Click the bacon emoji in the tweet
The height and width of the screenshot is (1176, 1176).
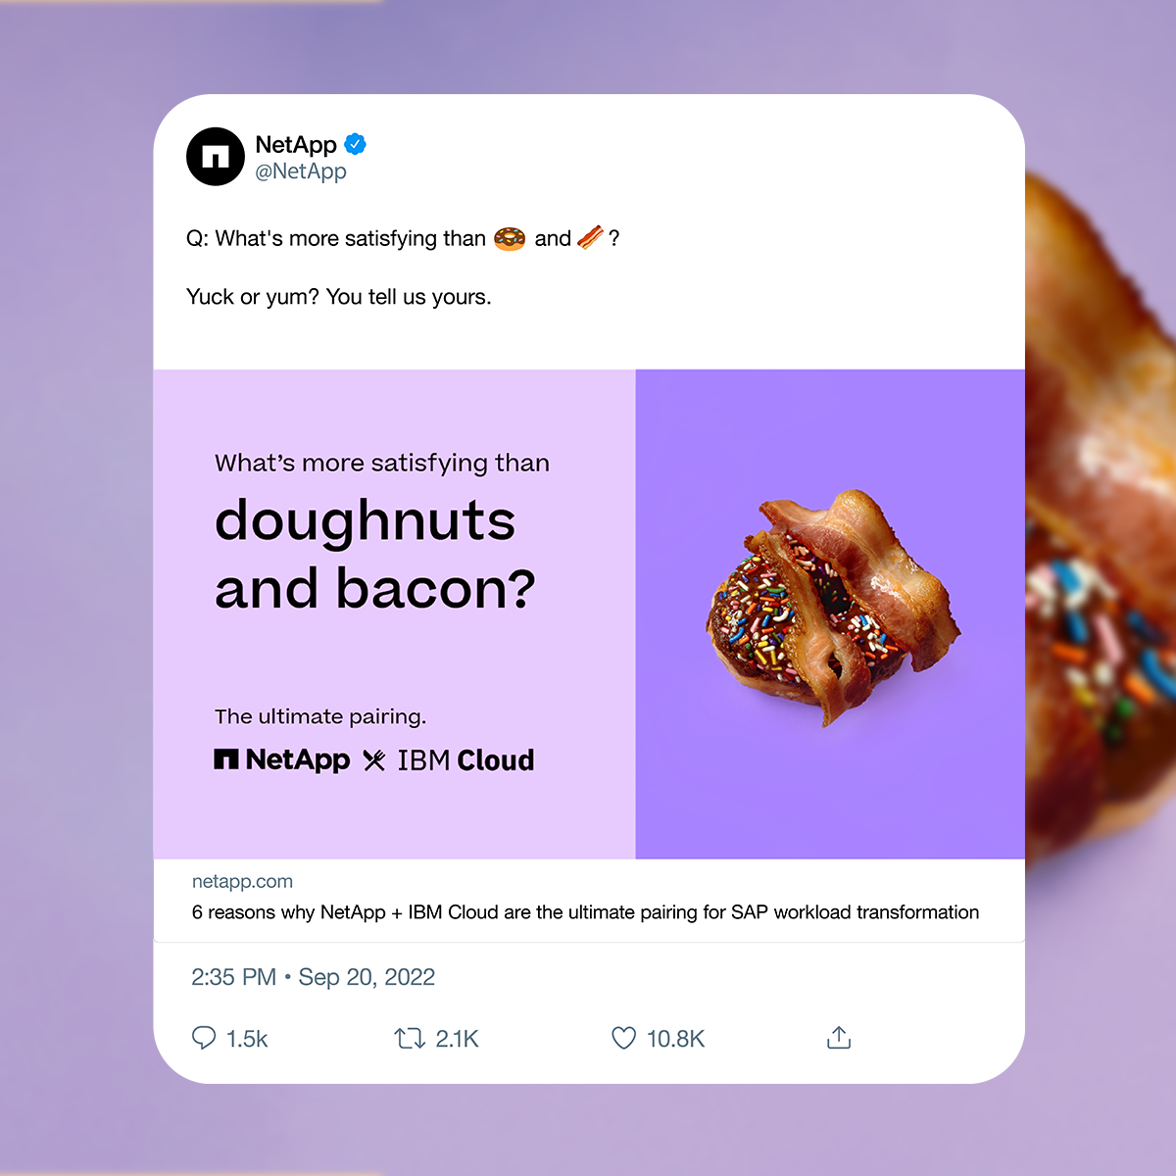tap(590, 237)
